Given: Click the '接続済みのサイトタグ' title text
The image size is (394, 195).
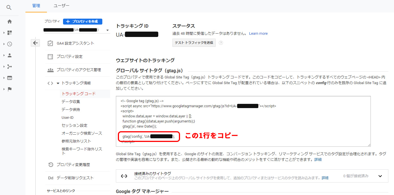Looking at the screenshot, I should click(153, 174).
